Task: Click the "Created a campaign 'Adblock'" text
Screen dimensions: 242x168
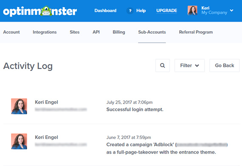Action: [140, 145]
